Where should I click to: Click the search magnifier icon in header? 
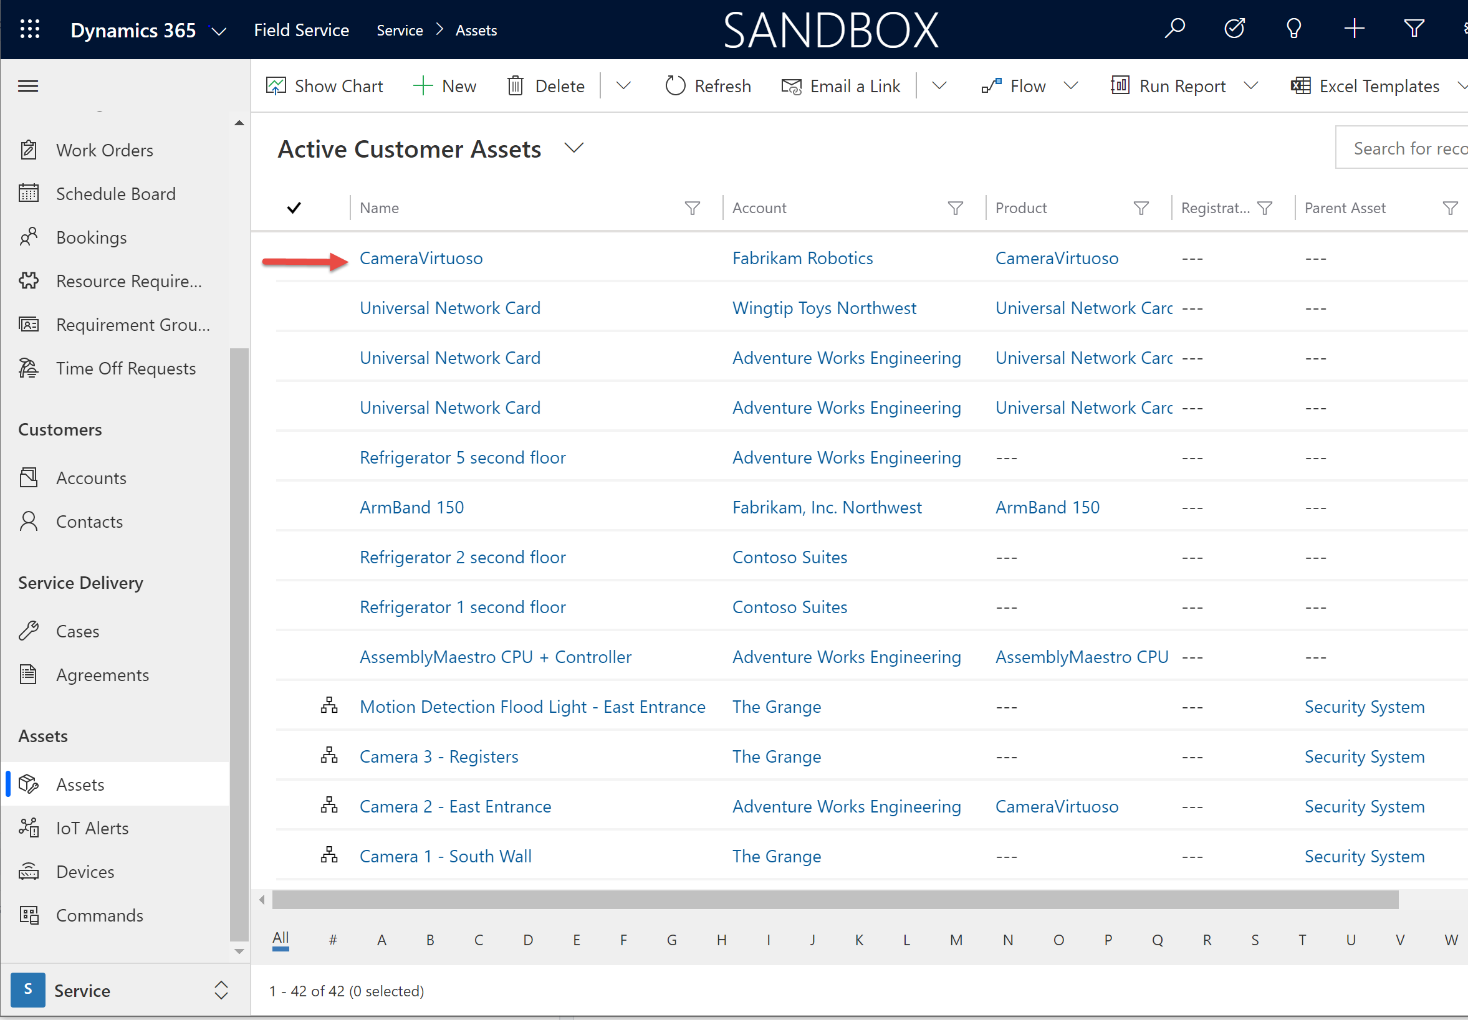pos(1174,29)
